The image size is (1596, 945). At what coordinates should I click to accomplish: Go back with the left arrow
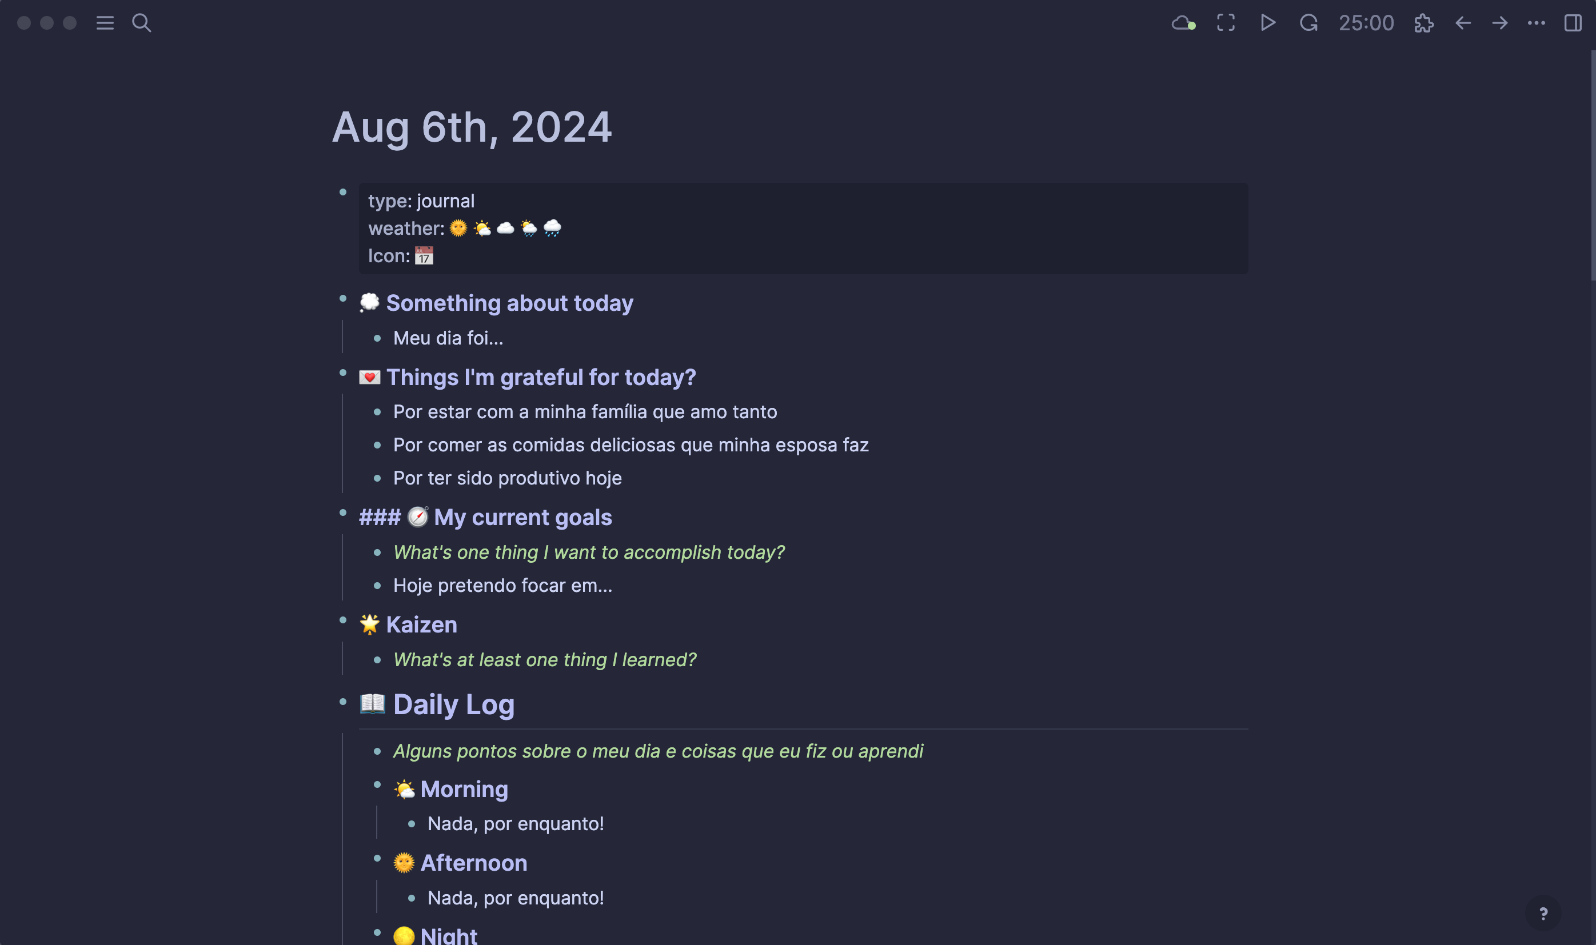[x=1463, y=23]
